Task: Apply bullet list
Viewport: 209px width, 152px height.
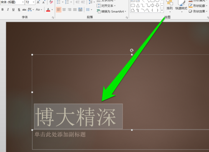Action: [x=59, y=2]
